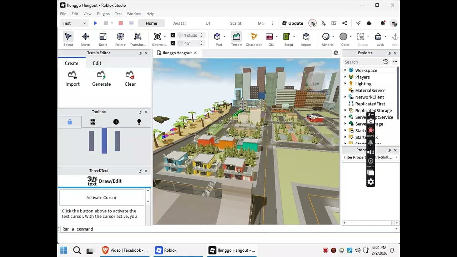Open the File menu

[63, 14]
